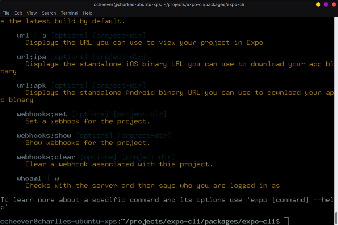338x225 pixels.
Task: Select the whoami command text
Action: 29,178
